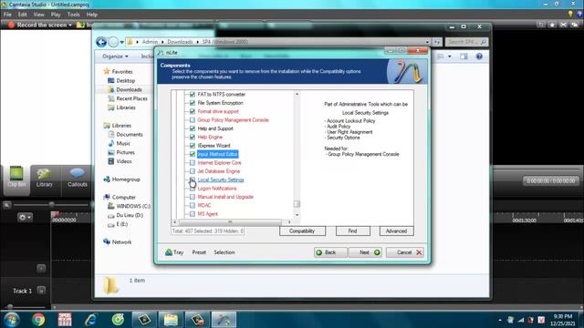Select Downloads in Explorer sidebar
Viewport: 584px width, 328px height.
tap(129, 89)
